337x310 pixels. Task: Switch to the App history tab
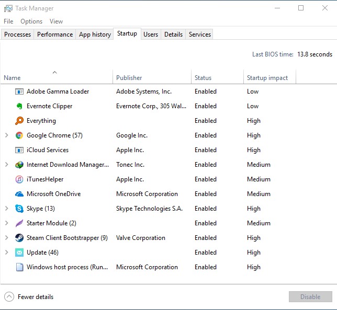click(95, 35)
